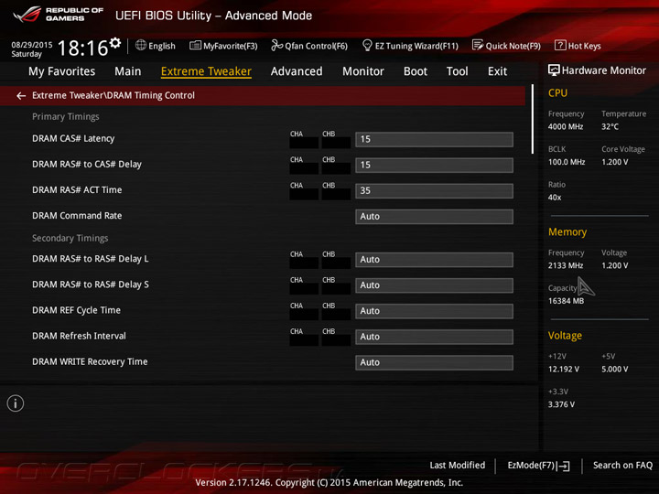Click the DRAM Timing Control breadcrumb
The image size is (659, 494).
point(113,95)
